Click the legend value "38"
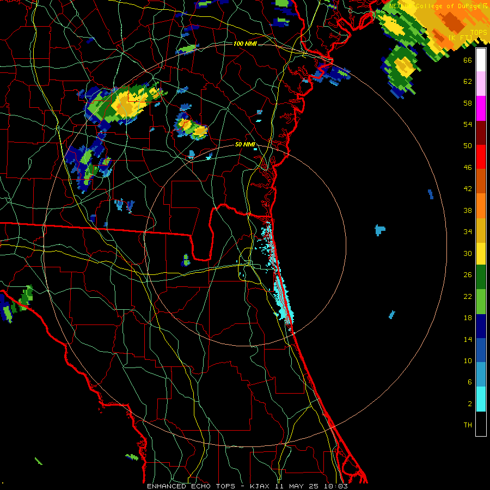The width and height of the screenshot is (490, 490). click(468, 210)
